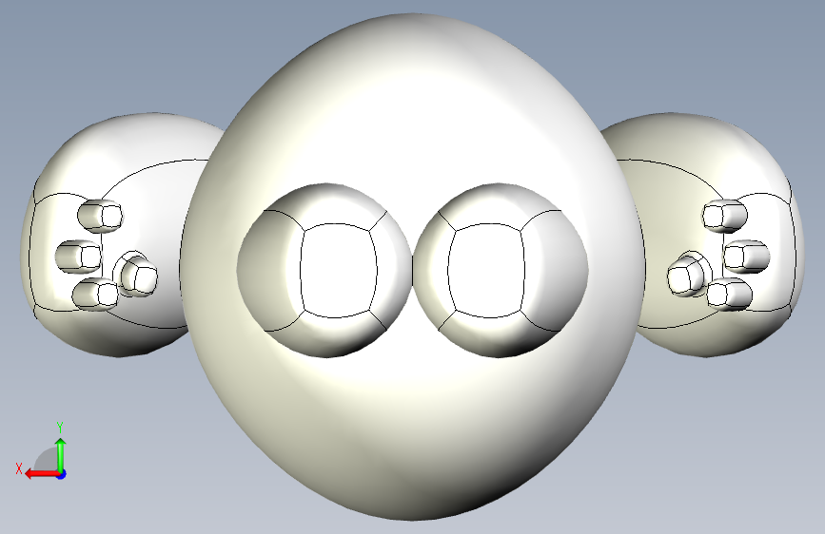The width and height of the screenshot is (825, 534).
Task: Select the right hemispherical dome on central body
Action: 501,270
